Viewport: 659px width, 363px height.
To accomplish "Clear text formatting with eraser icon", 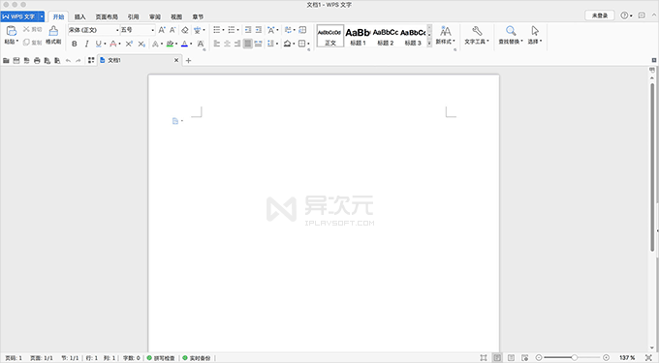I will click(185, 30).
